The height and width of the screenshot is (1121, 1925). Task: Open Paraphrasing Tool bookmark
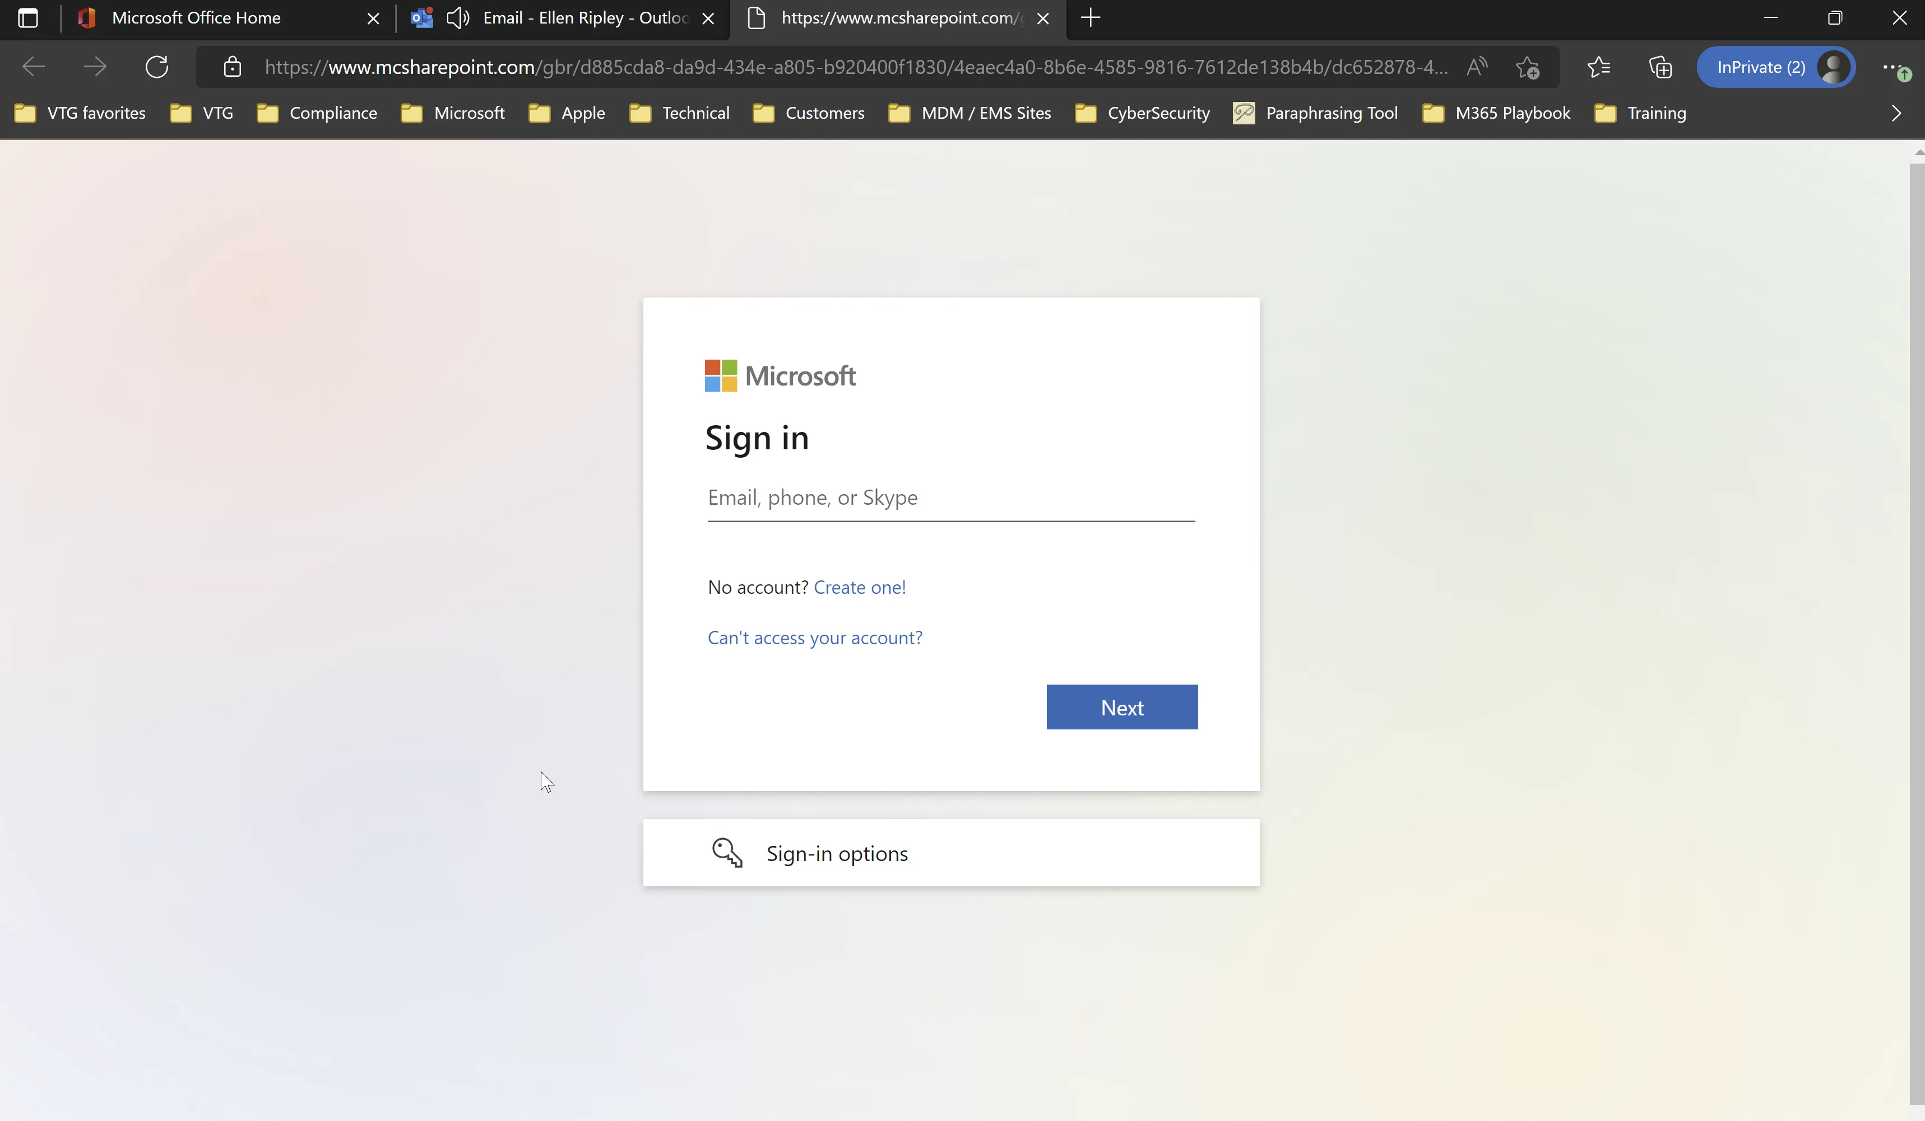coord(1315,113)
